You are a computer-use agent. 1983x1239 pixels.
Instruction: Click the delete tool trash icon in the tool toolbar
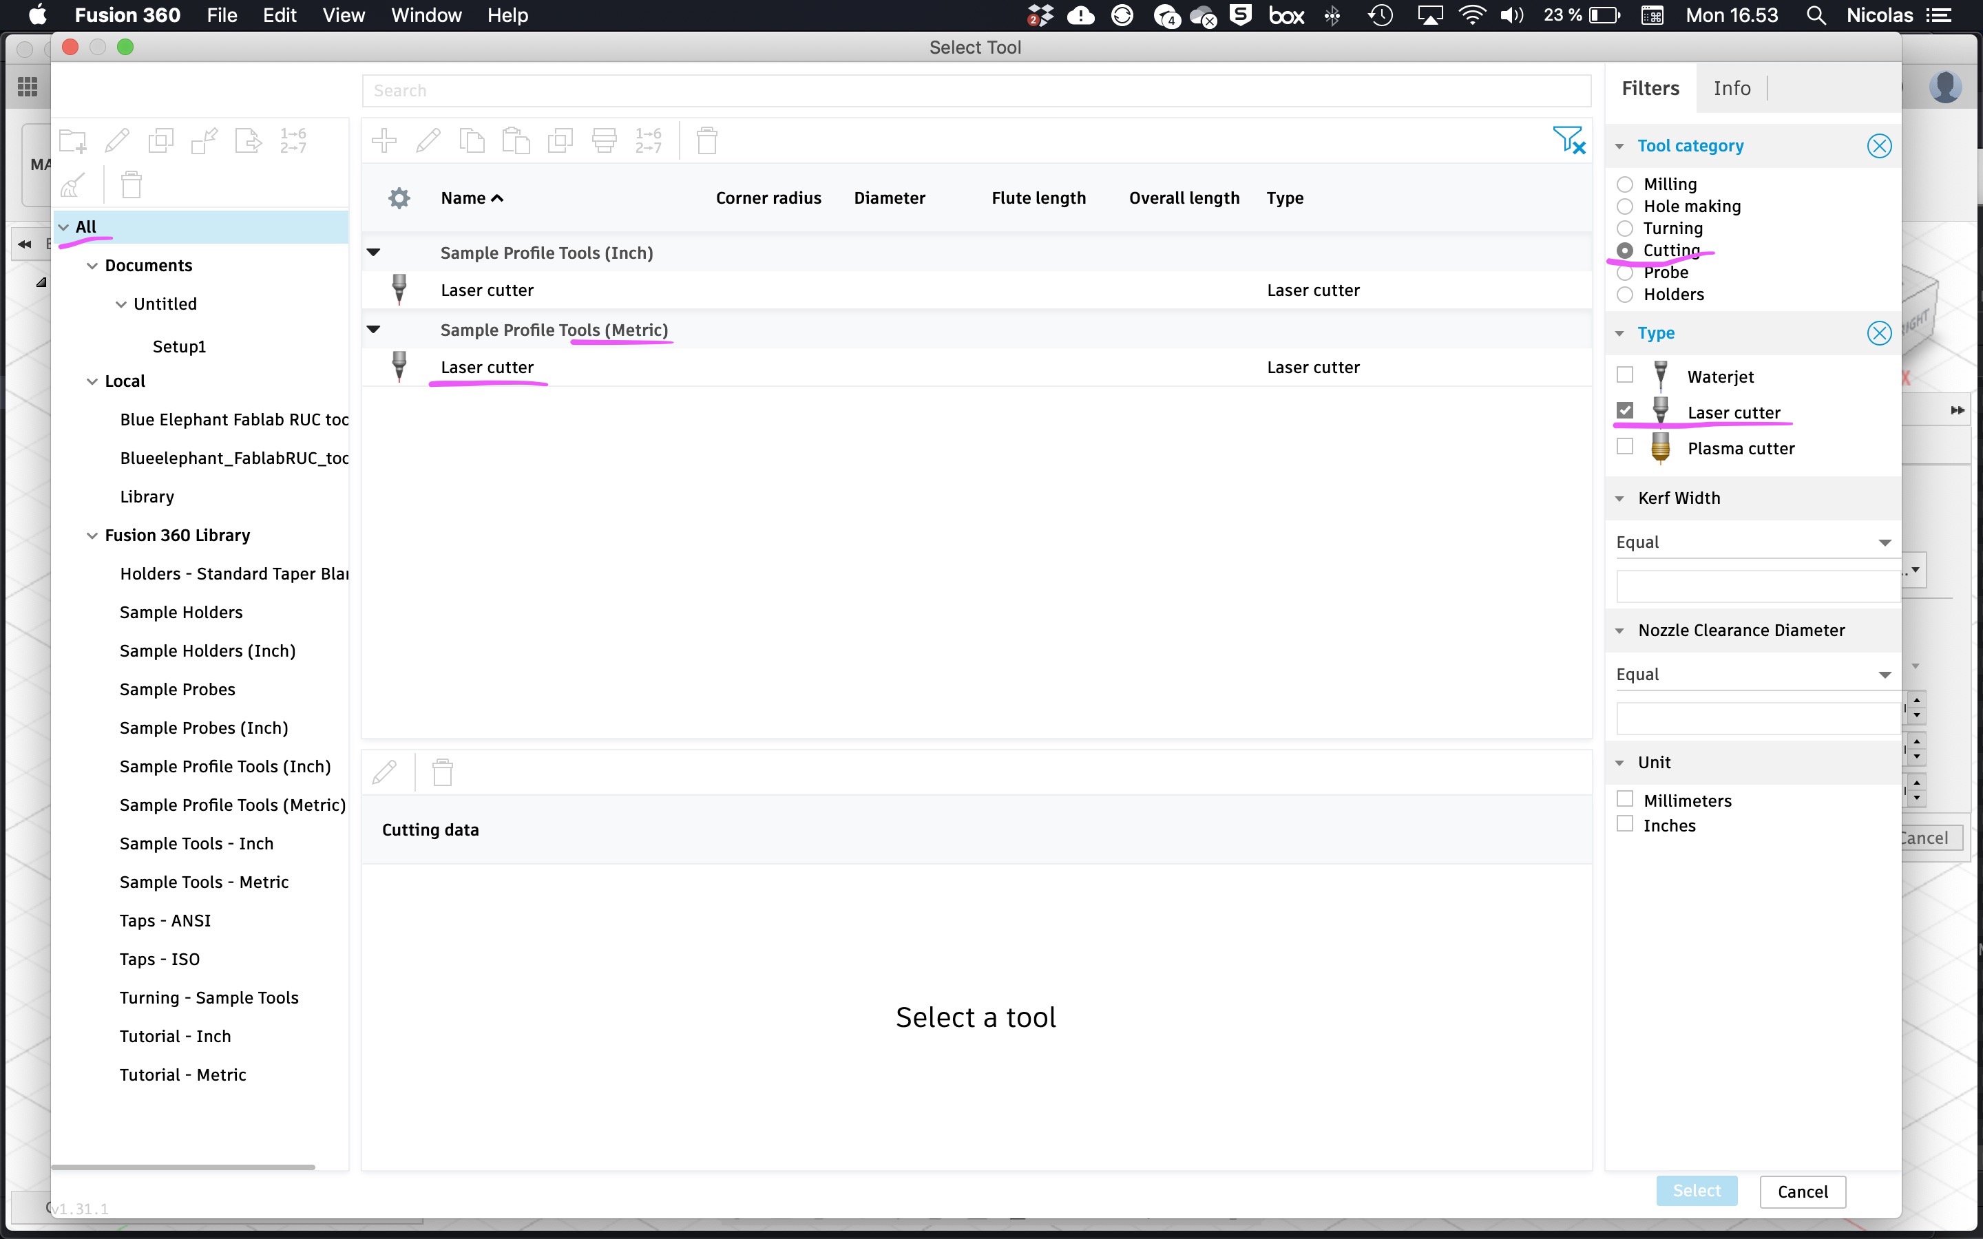pyautogui.click(x=706, y=140)
